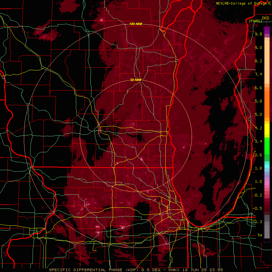Click the 1.8 value on the scale

[258, 168]
